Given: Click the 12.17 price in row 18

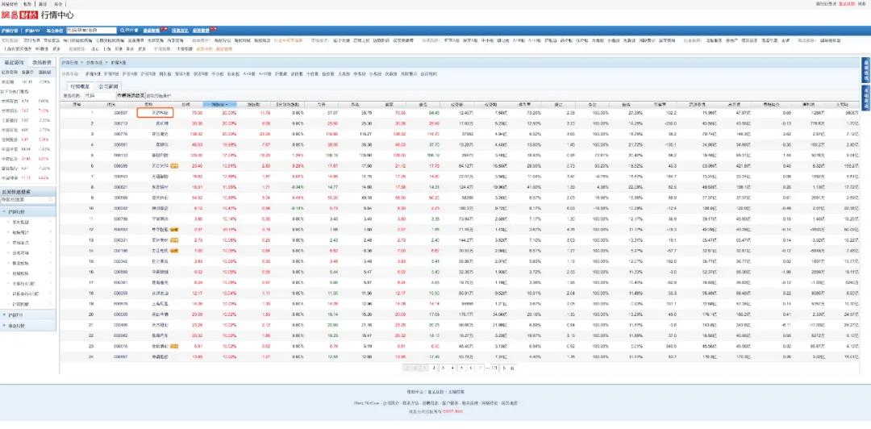Looking at the screenshot, I should click(x=197, y=293).
